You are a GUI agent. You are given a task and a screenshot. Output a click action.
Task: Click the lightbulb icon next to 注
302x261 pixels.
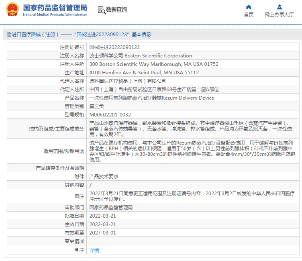pyautogui.click(x=77, y=250)
